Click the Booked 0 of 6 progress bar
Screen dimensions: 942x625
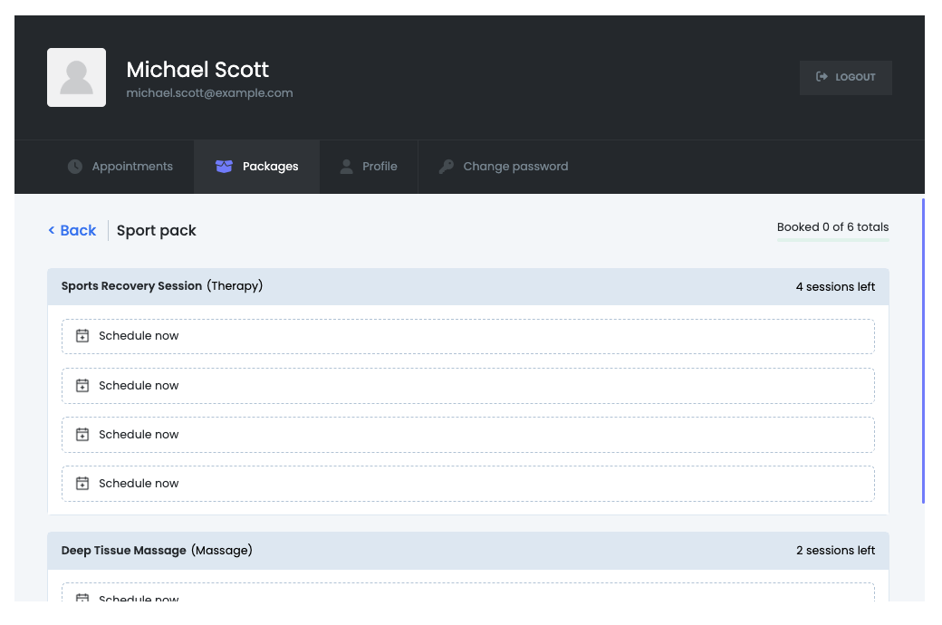click(832, 240)
